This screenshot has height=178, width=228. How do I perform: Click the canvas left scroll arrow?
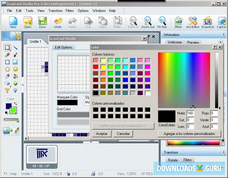coord(26,138)
